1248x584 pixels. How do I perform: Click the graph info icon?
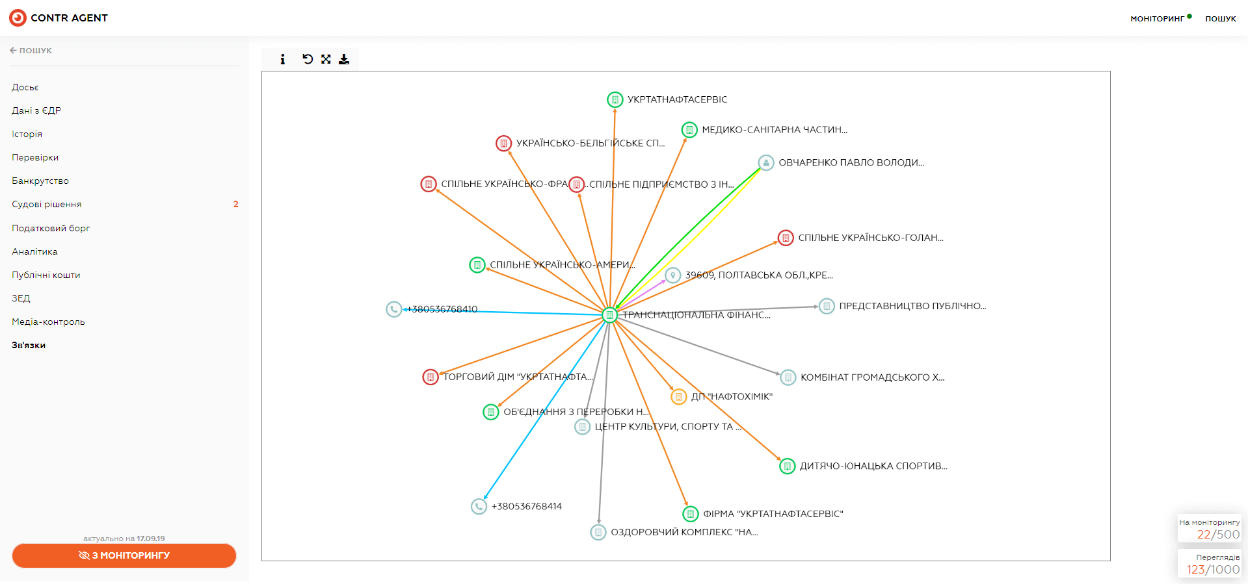[x=282, y=59]
